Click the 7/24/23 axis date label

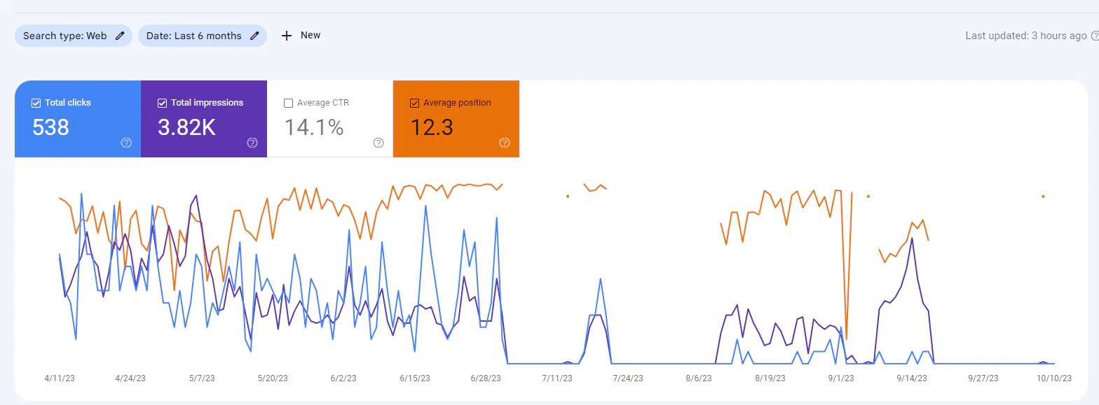coord(628,378)
